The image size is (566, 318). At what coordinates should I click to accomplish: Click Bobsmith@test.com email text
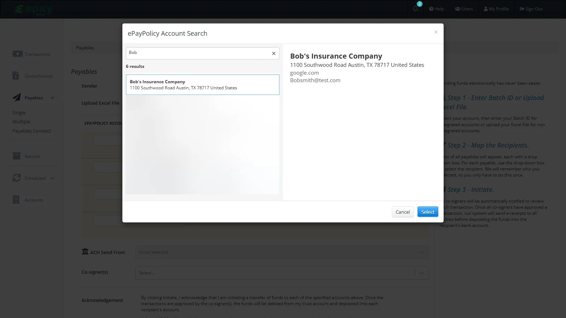pos(315,80)
